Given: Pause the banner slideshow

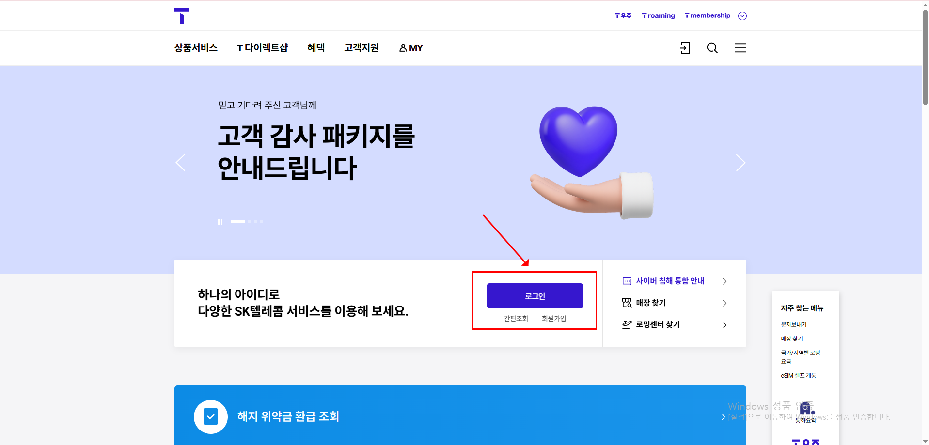Looking at the screenshot, I should 220,222.
